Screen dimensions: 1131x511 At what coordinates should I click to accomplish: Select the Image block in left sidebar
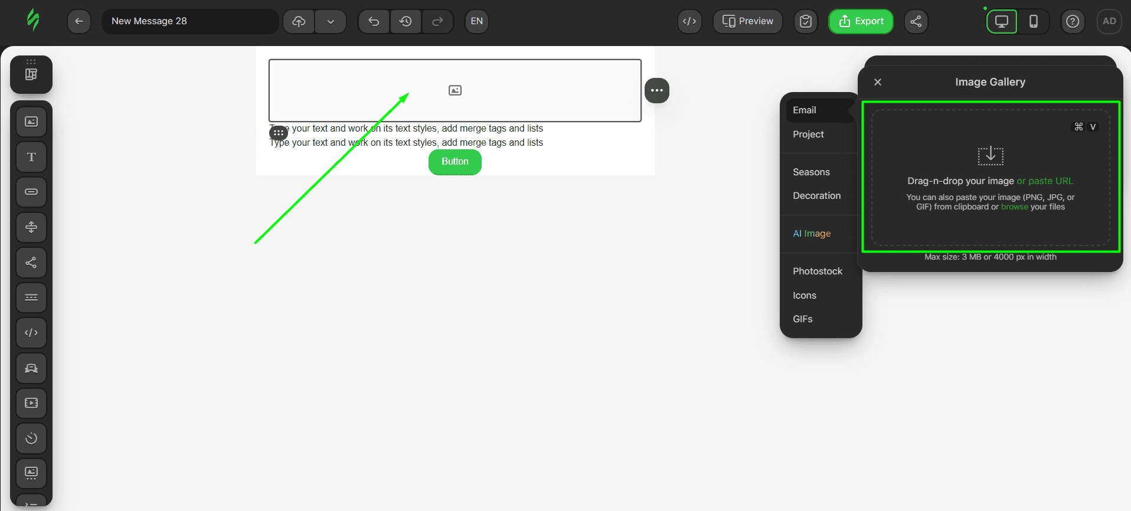coord(31,122)
